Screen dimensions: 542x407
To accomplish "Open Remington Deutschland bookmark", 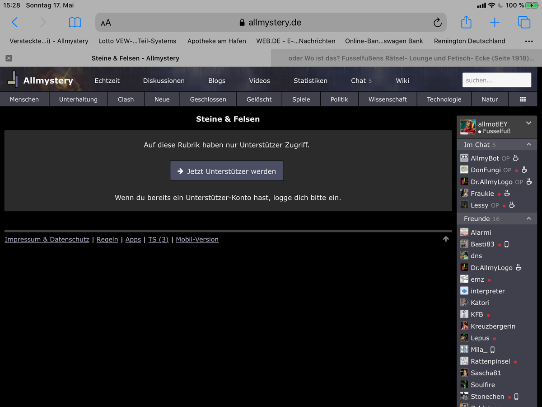I will pyautogui.click(x=470, y=41).
